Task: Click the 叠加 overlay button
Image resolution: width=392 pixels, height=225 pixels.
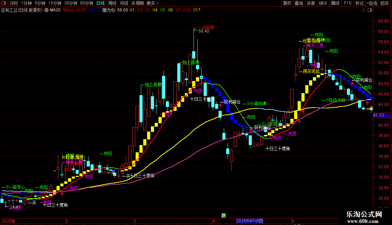Action: point(299,3)
